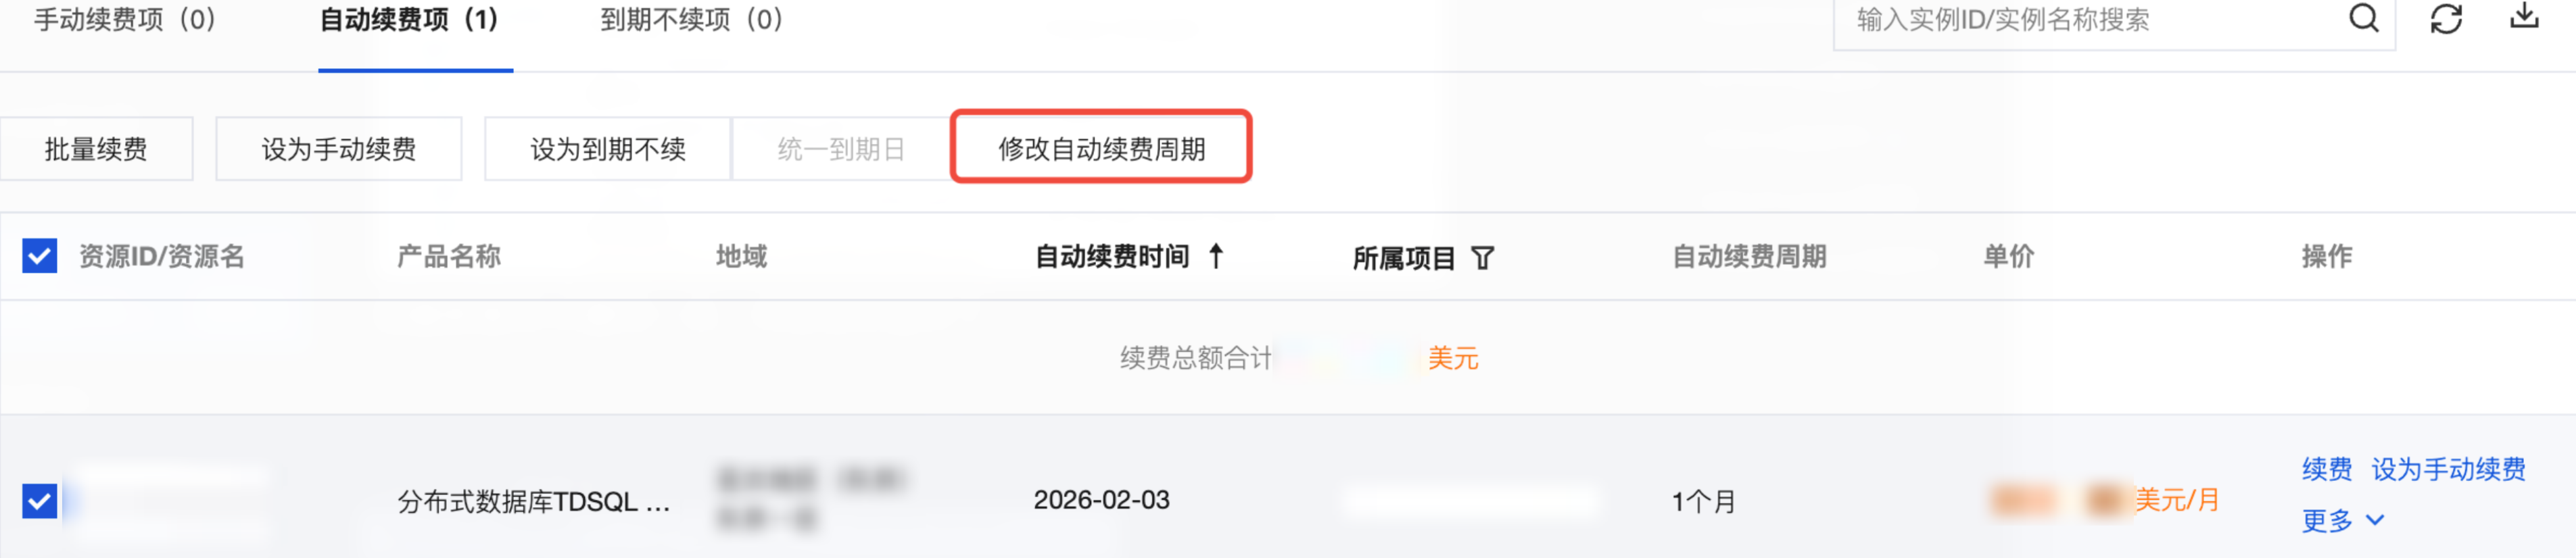Screen dimensions: 2576x558
Task: Open the 到期不续项 tab
Action: [x=691, y=20]
